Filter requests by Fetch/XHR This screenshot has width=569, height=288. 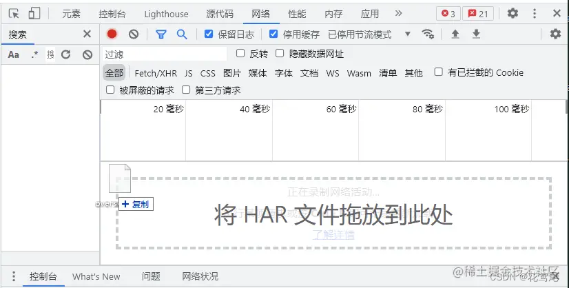click(x=156, y=73)
